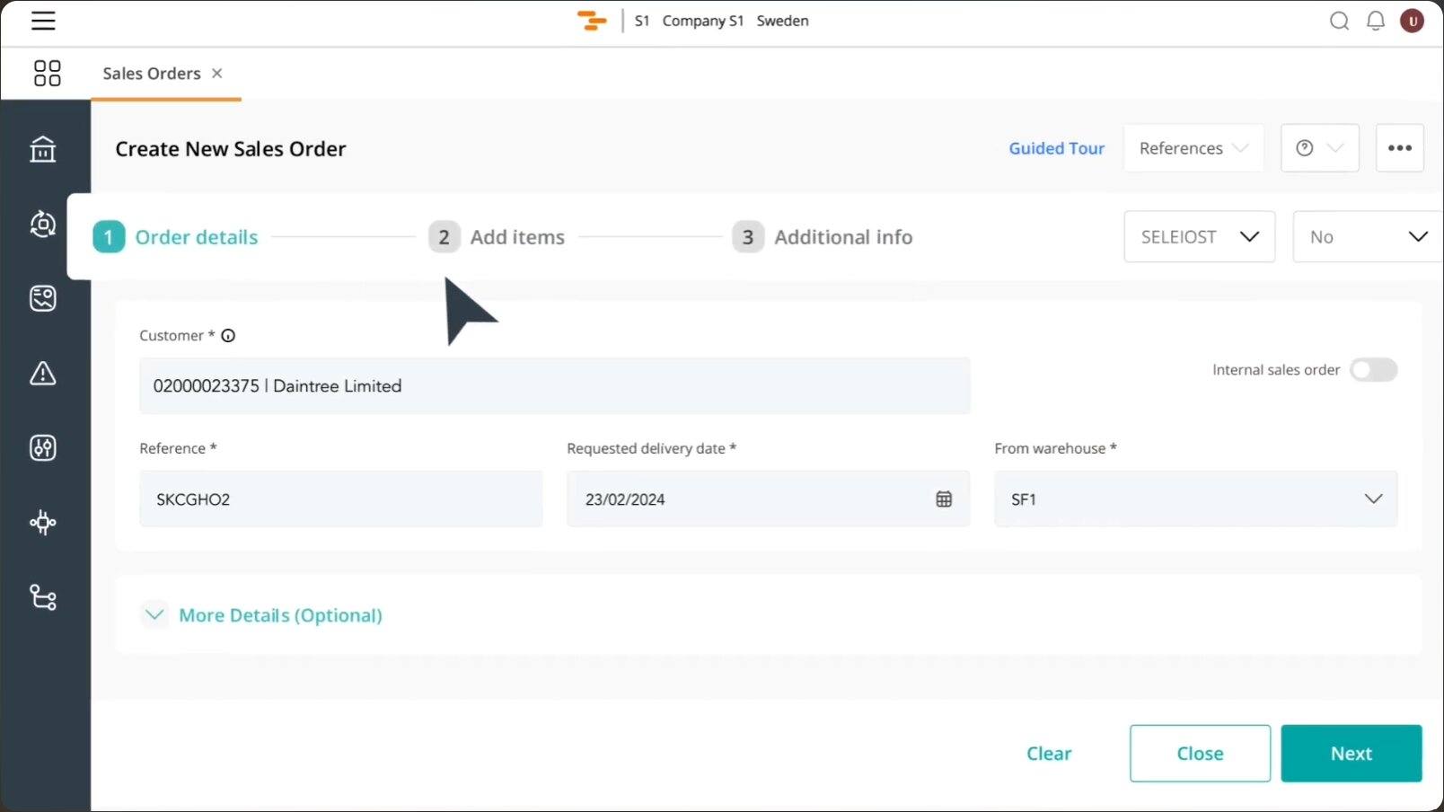The height and width of the screenshot is (812, 1444).
Task: Open the From warehouse SF1 dropdown
Action: [x=1195, y=499]
